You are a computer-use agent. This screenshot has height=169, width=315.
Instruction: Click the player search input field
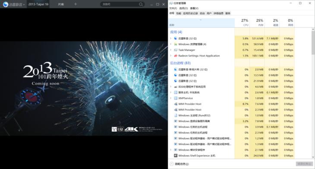[x=120, y=4]
